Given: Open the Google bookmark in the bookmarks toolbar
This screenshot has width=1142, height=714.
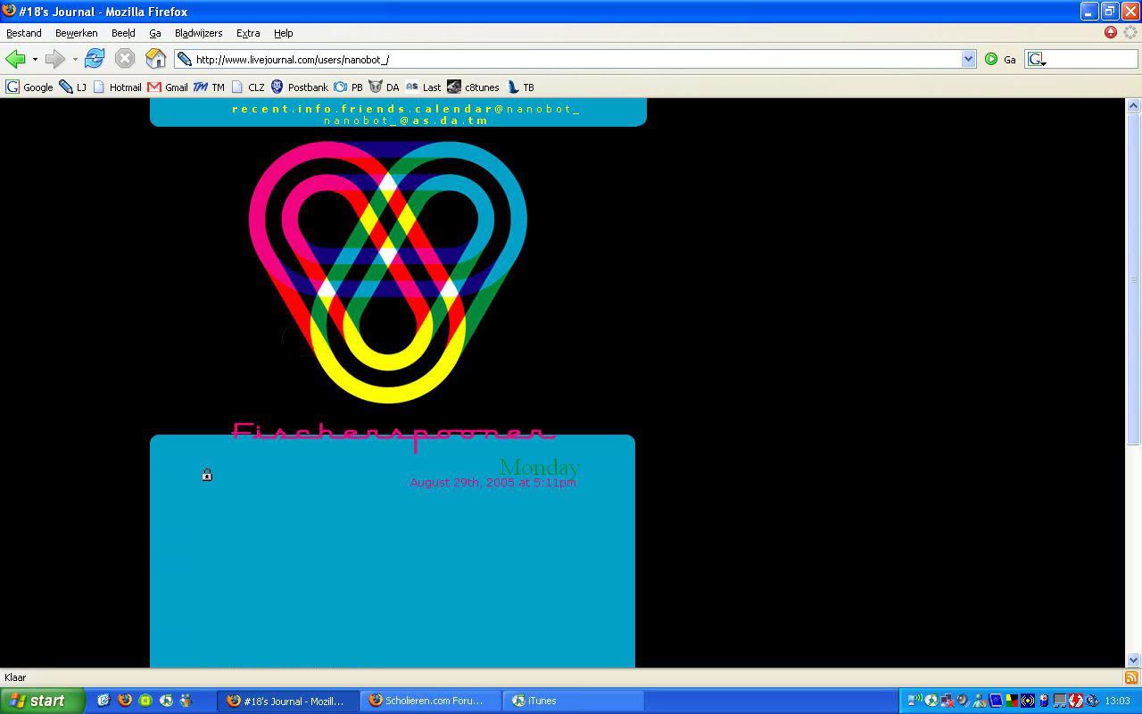Looking at the screenshot, I should click(x=29, y=87).
